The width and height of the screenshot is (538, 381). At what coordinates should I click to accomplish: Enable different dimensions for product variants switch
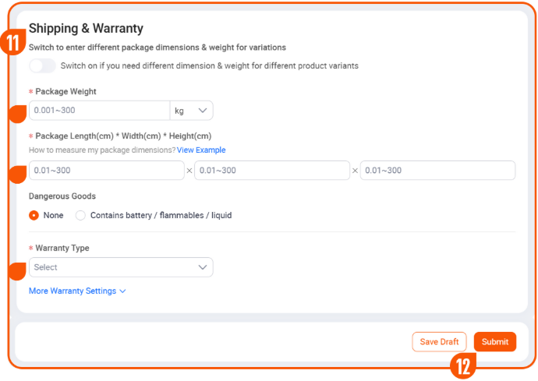tap(42, 66)
